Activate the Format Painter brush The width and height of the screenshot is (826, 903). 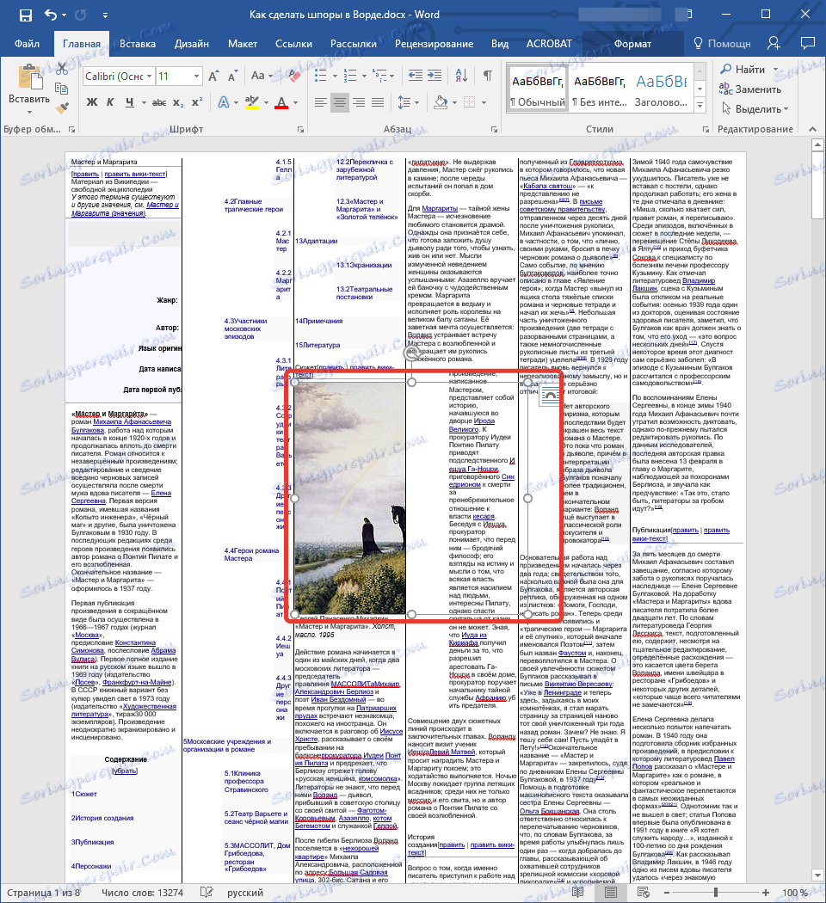pos(62,107)
